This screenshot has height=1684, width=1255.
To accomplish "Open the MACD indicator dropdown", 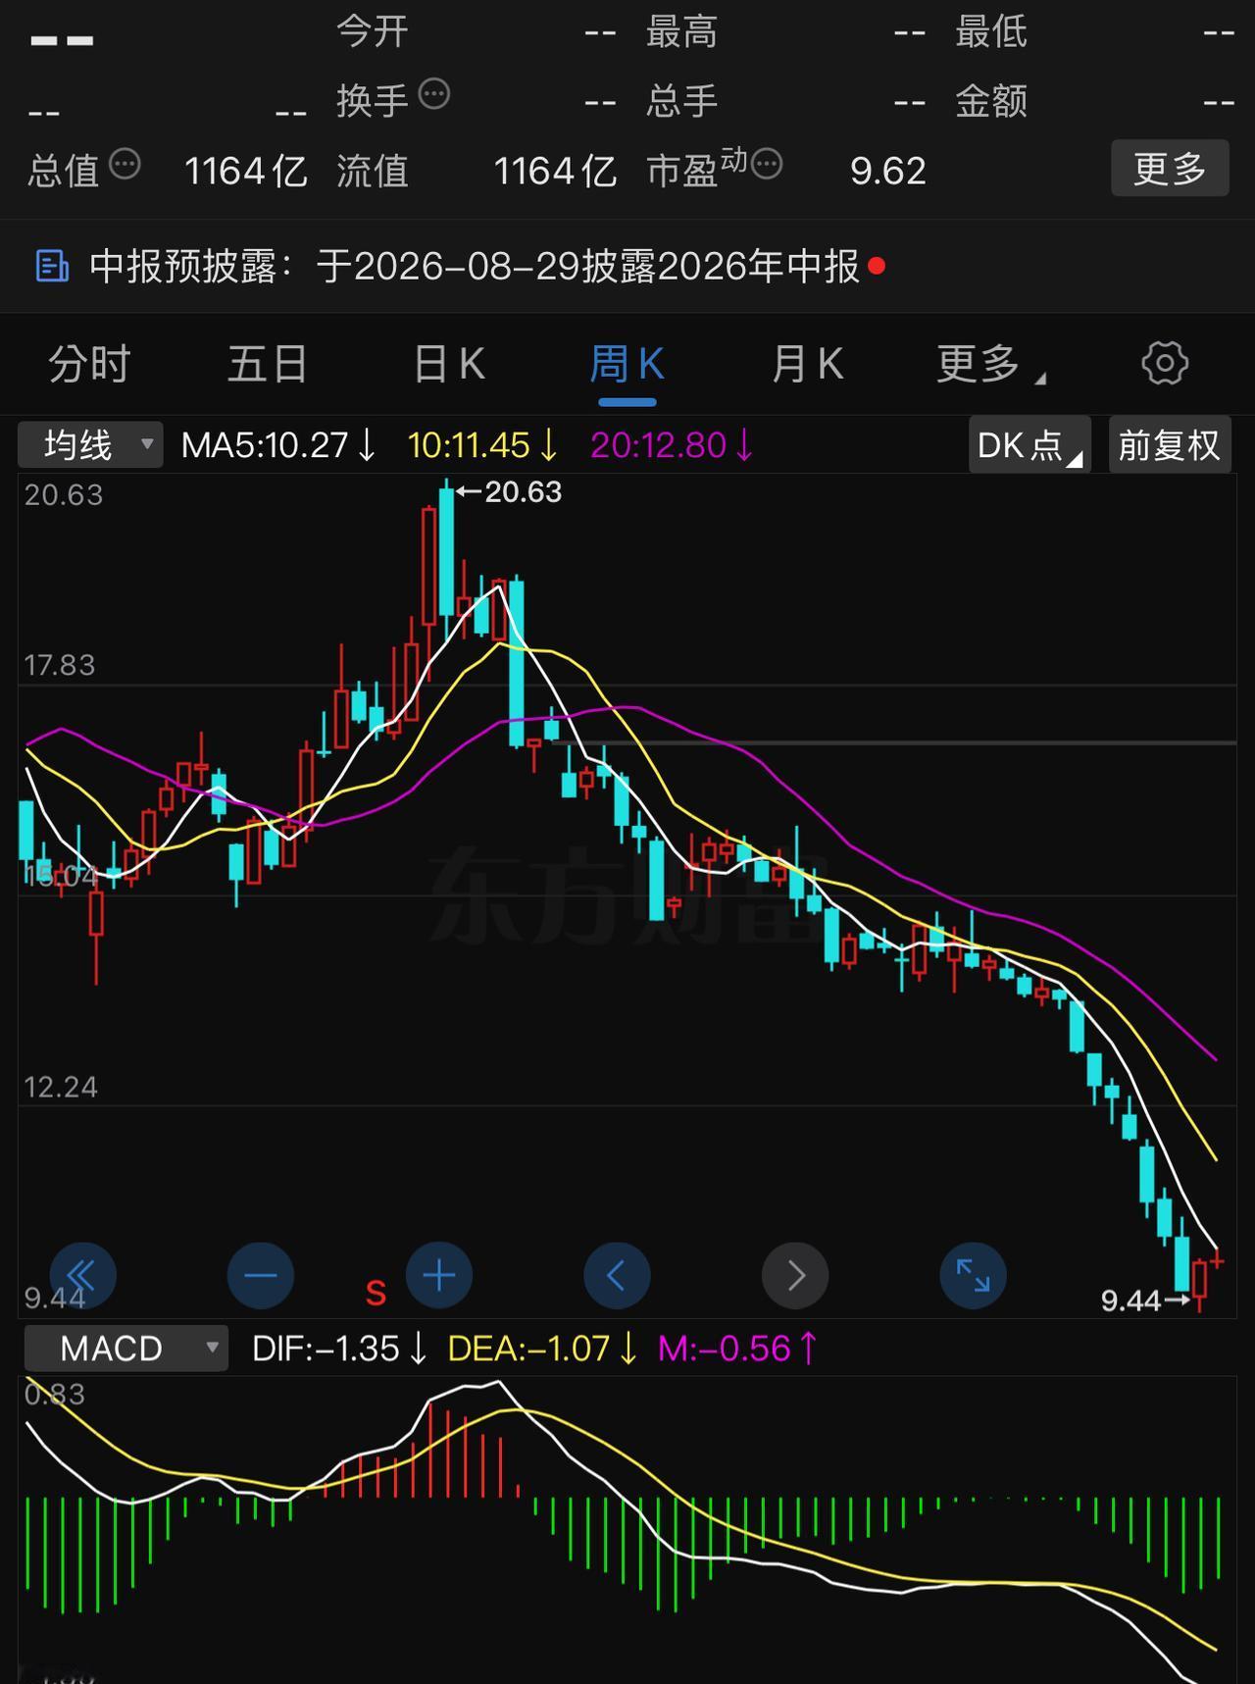I will (126, 1348).
